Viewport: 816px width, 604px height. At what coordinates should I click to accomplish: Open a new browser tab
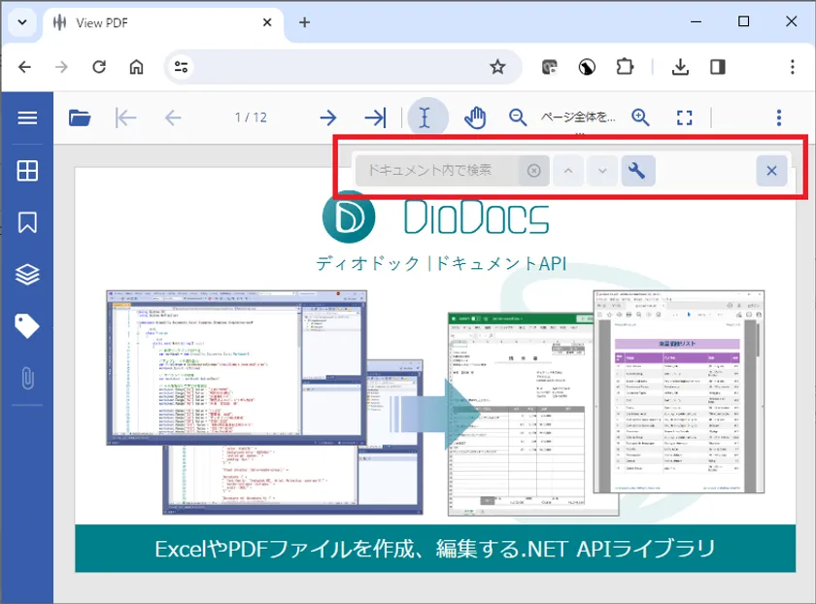[x=304, y=23]
